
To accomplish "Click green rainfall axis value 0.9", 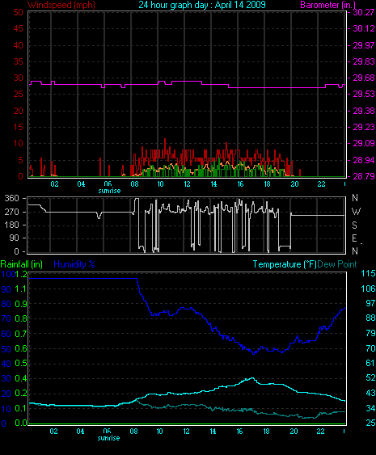I will pos(20,304).
